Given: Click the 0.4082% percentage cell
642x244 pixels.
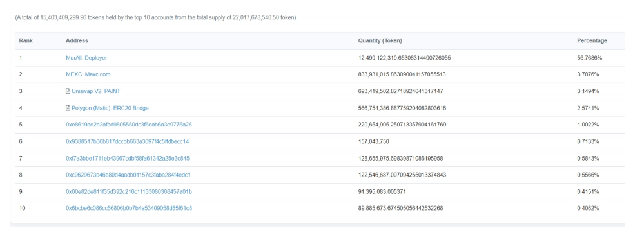Looking at the screenshot, I should [x=588, y=209].
